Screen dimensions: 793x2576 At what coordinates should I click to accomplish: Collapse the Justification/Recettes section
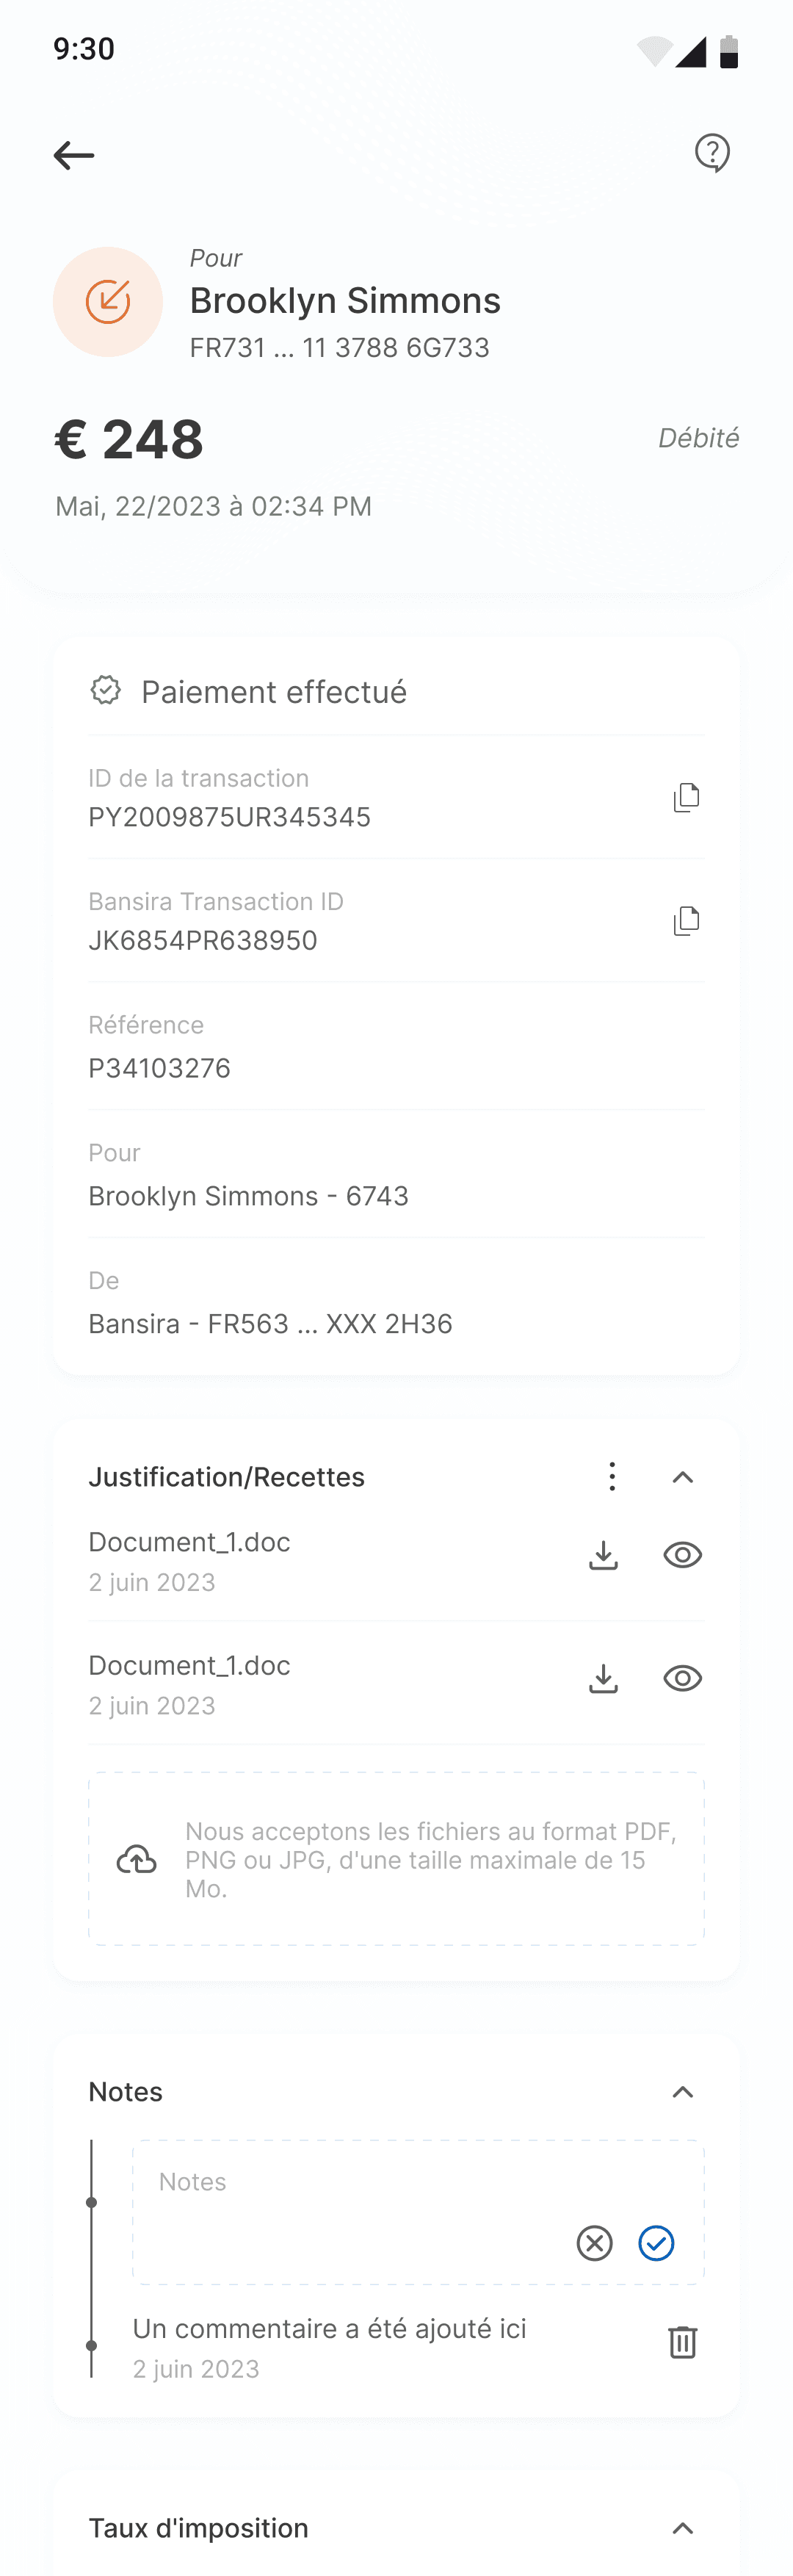[682, 1477]
